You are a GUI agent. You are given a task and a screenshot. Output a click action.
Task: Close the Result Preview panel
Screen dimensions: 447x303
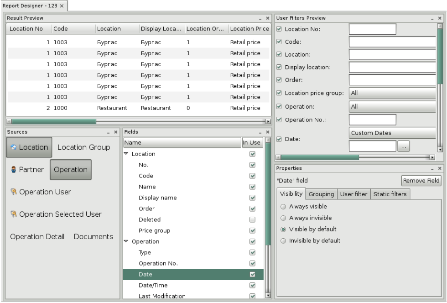pyautogui.click(x=268, y=18)
